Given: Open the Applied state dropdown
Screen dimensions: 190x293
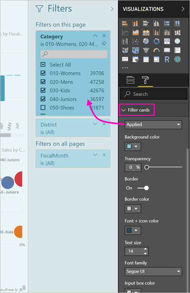Looking at the screenshot, I should [x=153, y=125].
